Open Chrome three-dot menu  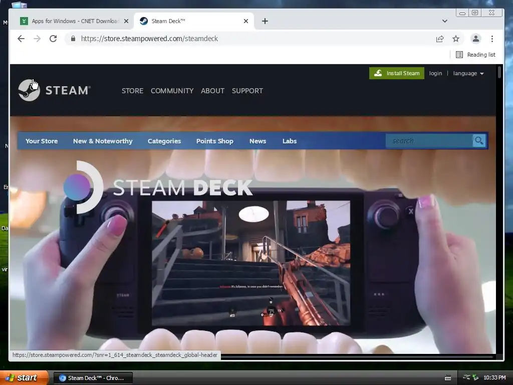point(492,39)
